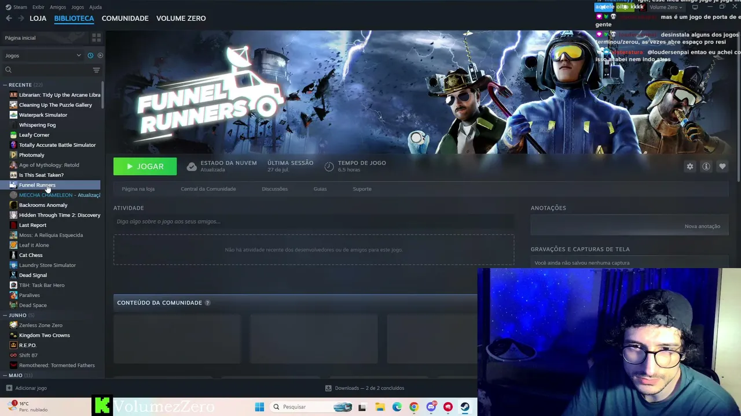Image resolution: width=741 pixels, height=416 pixels.
Task: Click the Windows taskbar Pesquisar search box
Action: pyautogui.click(x=311, y=407)
